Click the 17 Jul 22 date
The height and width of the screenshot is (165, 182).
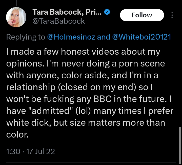tap(40, 151)
